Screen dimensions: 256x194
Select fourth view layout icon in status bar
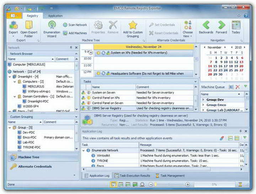click(x=135, y=184)
